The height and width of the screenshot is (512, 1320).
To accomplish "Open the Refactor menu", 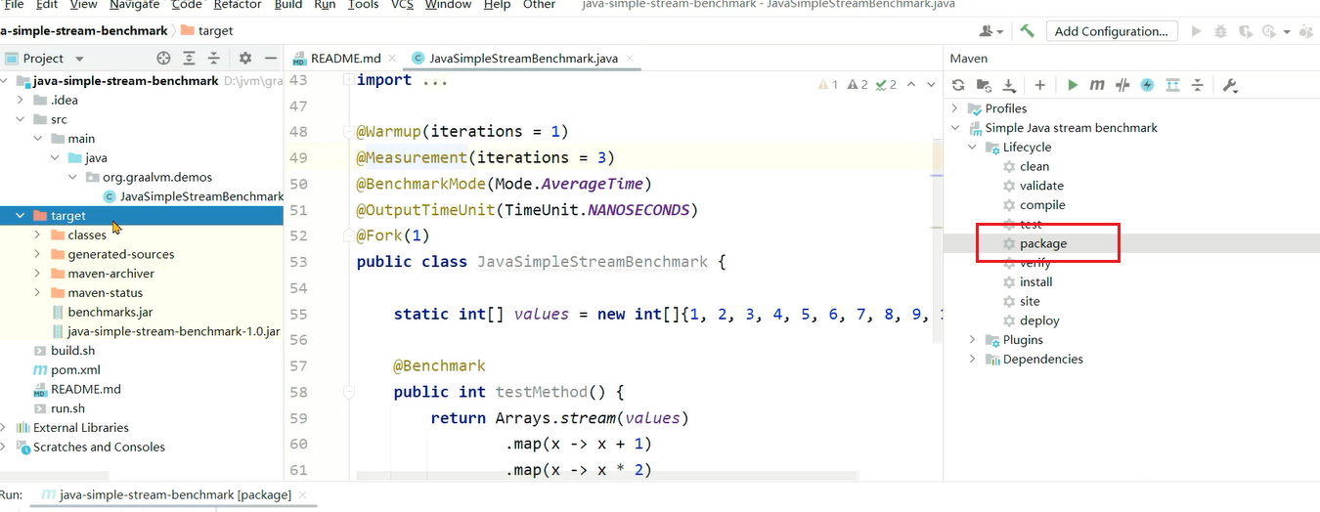I will tap(238, 5).
